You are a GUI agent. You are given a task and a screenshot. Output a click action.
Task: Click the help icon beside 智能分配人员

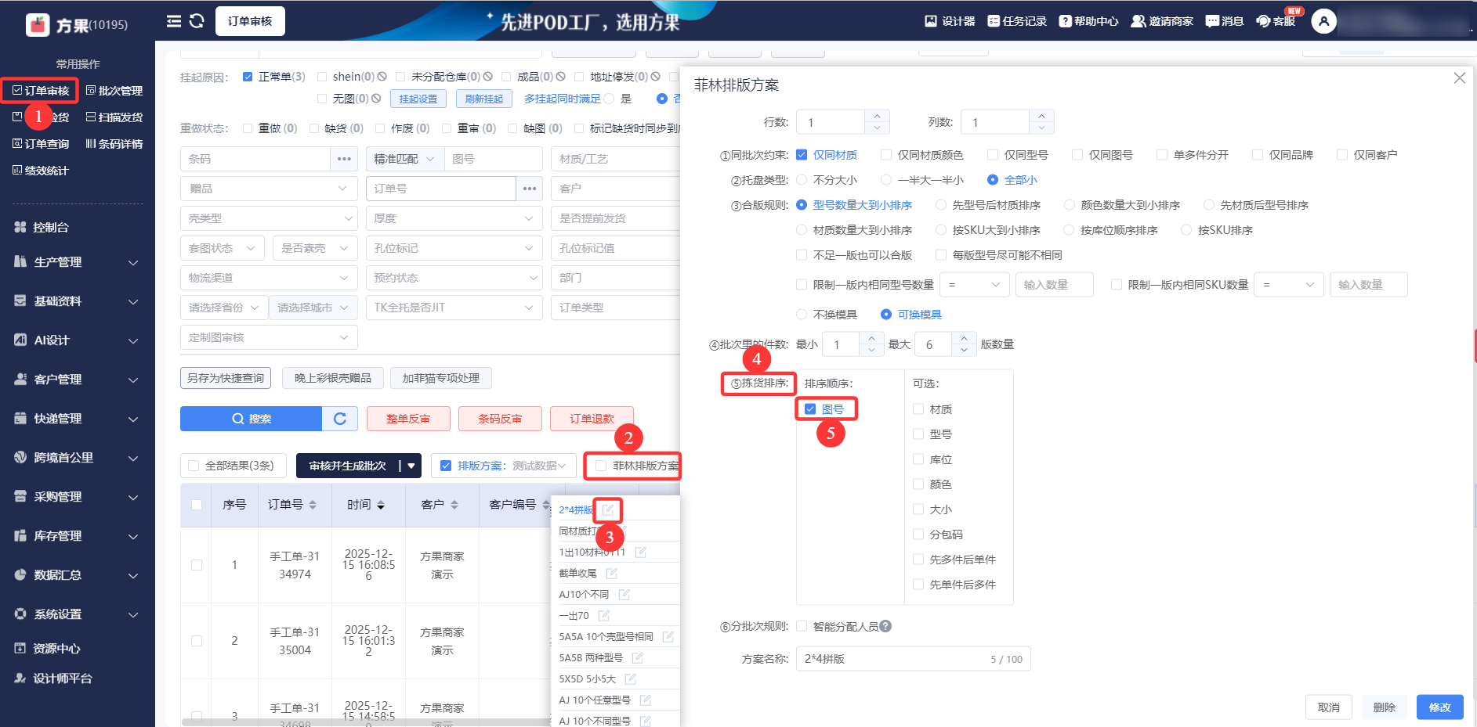[885, 626]
